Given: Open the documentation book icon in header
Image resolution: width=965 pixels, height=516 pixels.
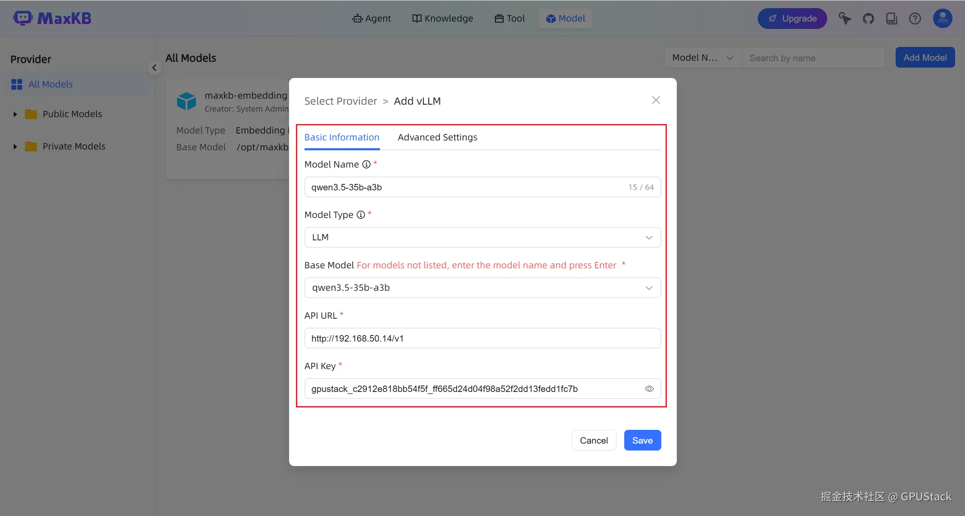Looking at the screenshot, I should 891,19.
